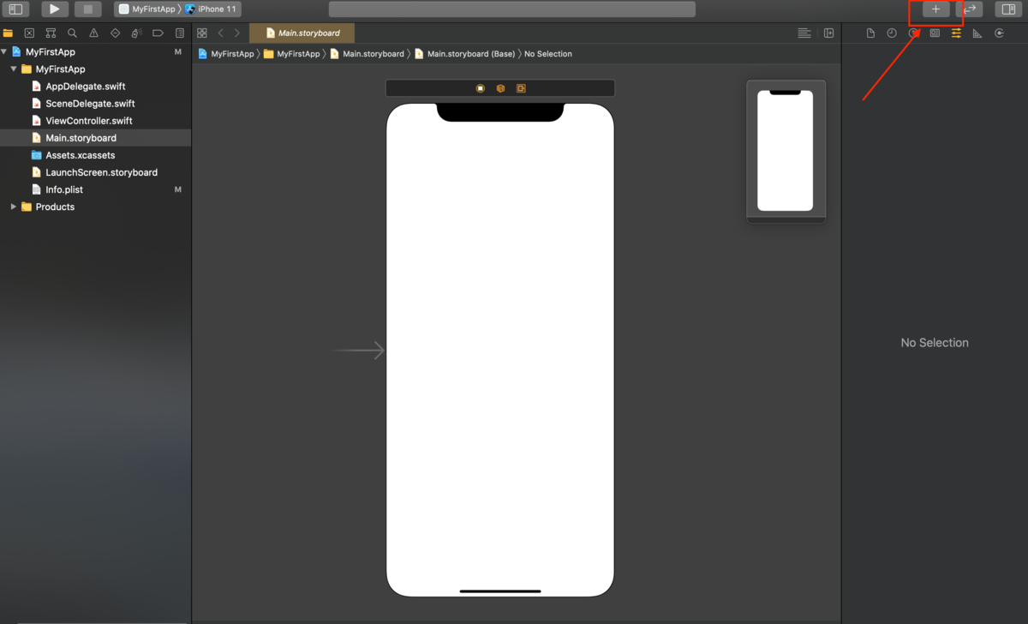Open the File inspector
Image resolution: width=1028 pixels, height=624 pixels.
870,33
